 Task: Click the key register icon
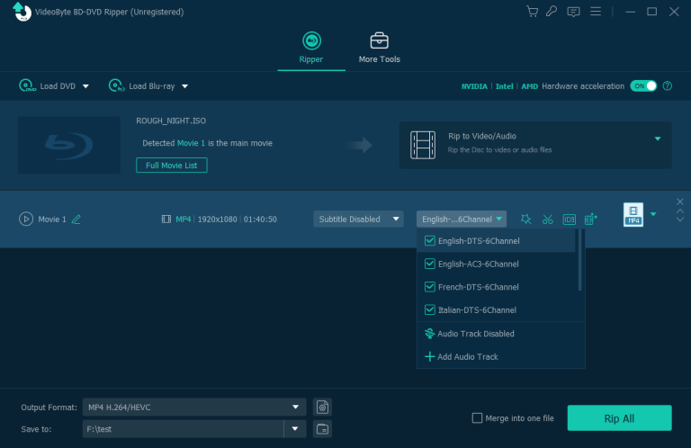pos(552,12)
